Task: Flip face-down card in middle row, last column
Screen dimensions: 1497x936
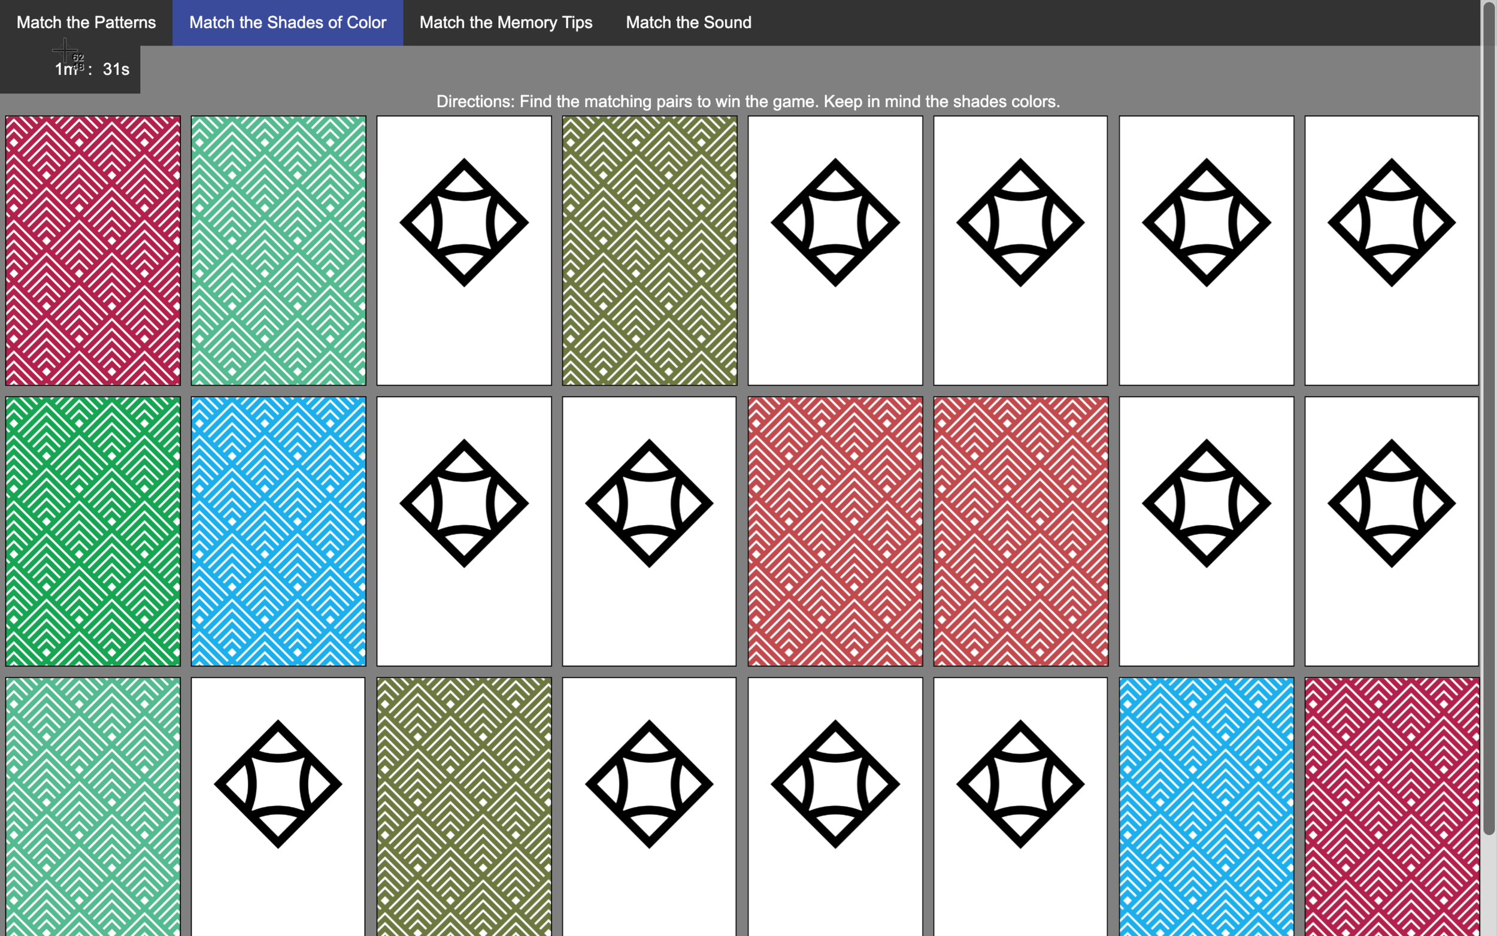Action: click(1391, 531)
